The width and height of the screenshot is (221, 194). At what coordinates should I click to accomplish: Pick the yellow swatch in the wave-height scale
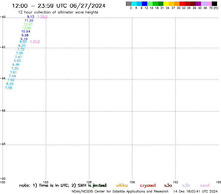click(x=166, y=4)
